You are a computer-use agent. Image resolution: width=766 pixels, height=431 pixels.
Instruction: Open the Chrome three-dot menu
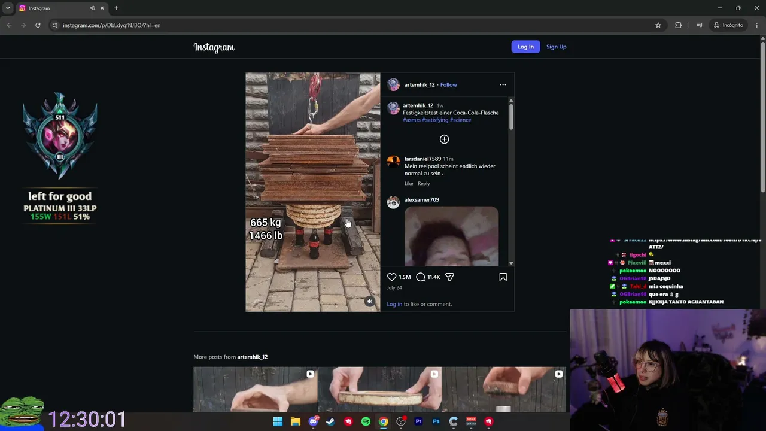tap(757, 25)
